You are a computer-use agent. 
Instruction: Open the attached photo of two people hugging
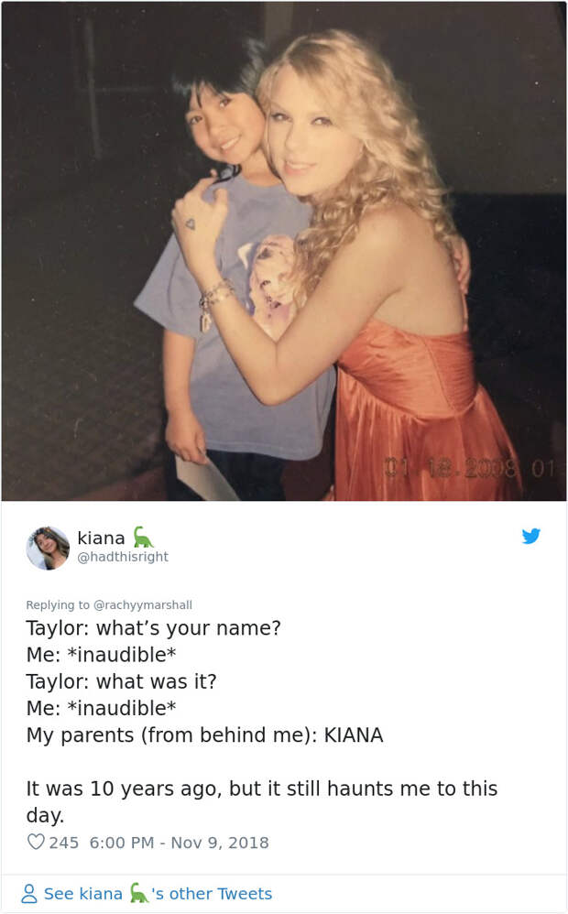[x=284, y=251]
